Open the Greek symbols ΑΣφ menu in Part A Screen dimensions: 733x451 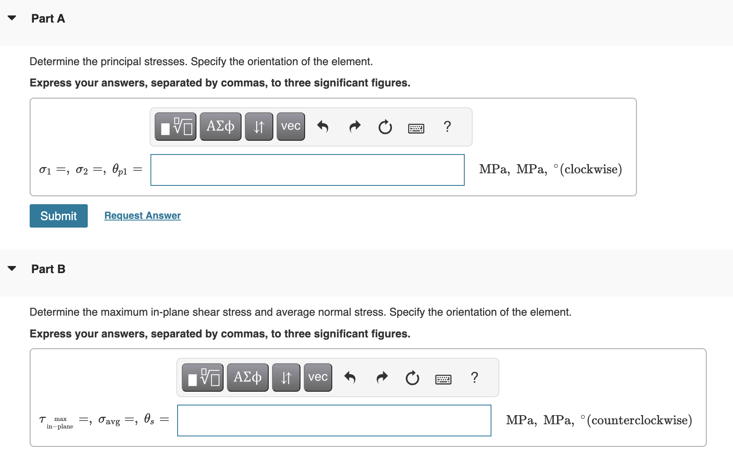[x=220, y=126]
